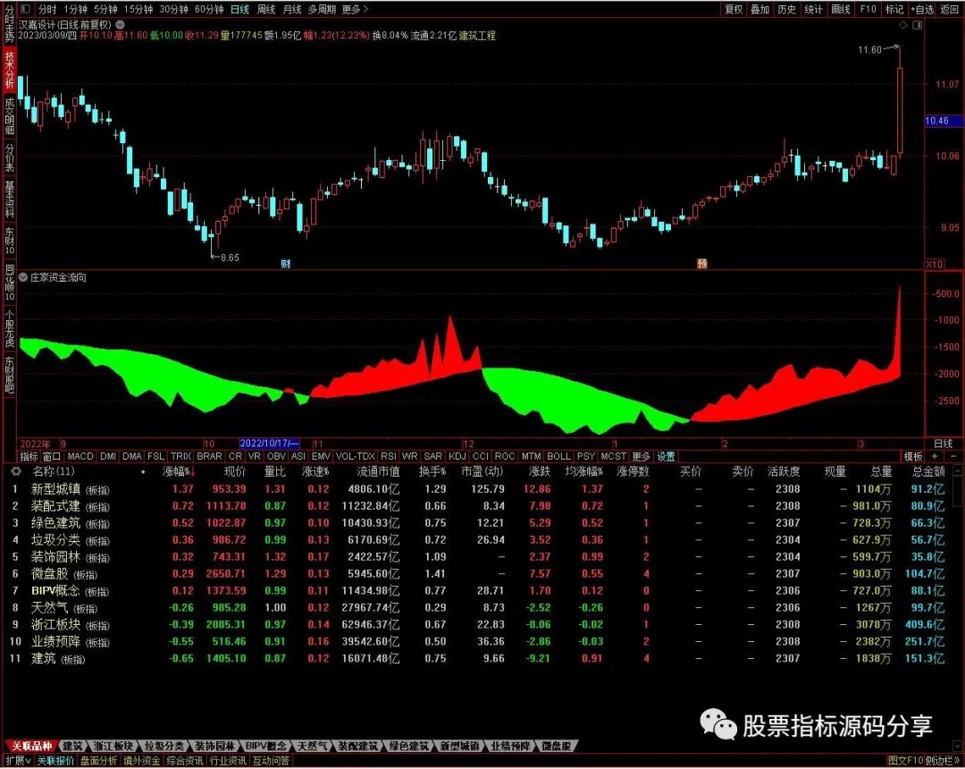This screenshot has height=769, width=965.
Task: Open 个股龙虎 sidebar tab
Action: [9, 328]
